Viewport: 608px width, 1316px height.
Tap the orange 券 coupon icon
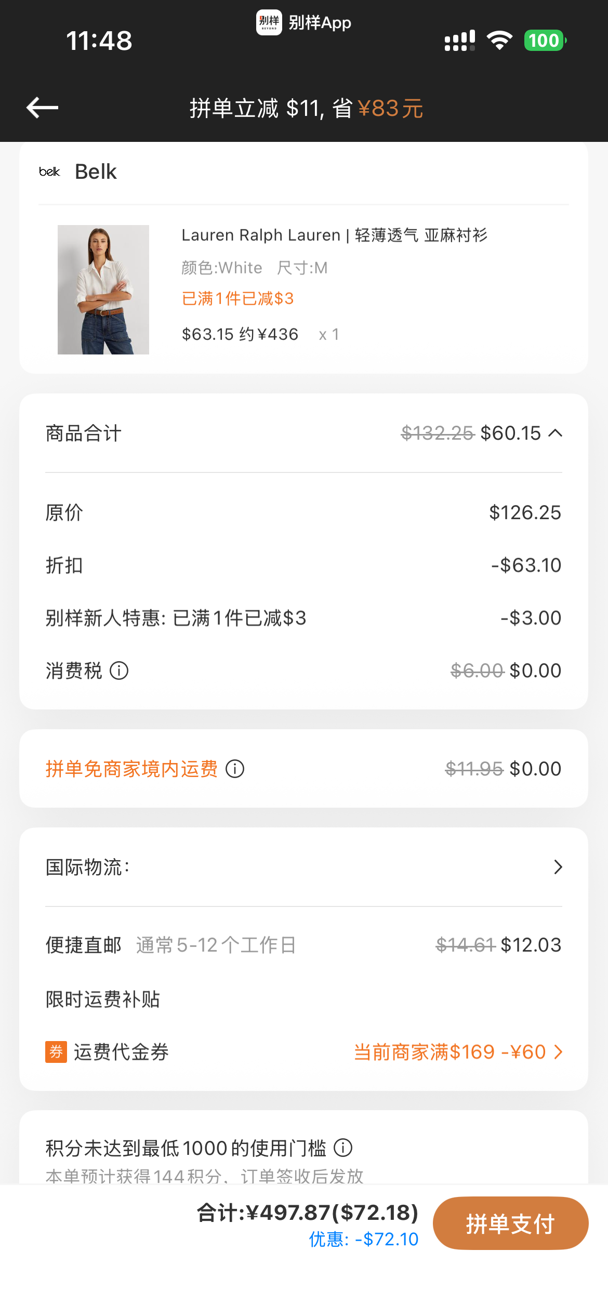(x=56, y=1052)
